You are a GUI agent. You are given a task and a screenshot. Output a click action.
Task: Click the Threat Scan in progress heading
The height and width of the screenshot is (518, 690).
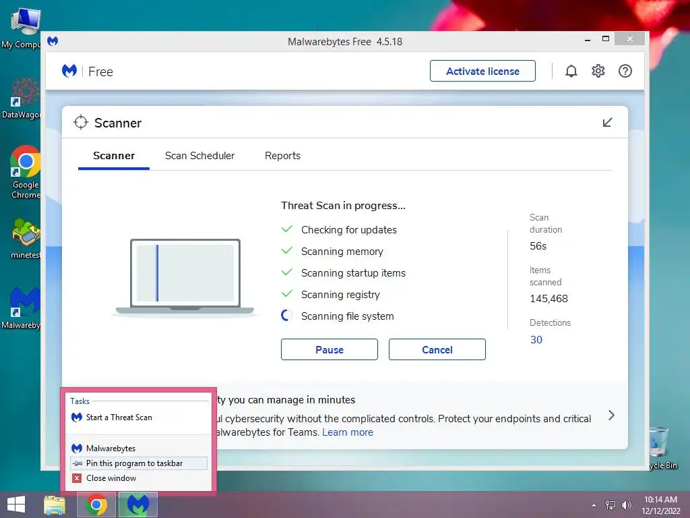click(x=343, y=206)
